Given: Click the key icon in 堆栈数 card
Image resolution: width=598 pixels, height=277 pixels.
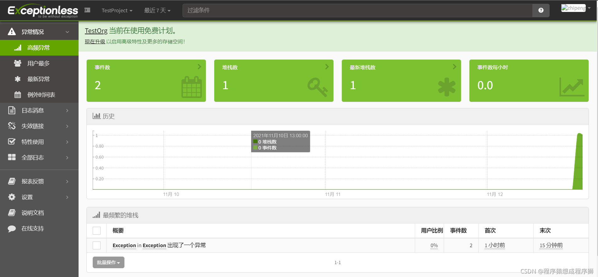Looking at the screenshot, I should [317, 87].
